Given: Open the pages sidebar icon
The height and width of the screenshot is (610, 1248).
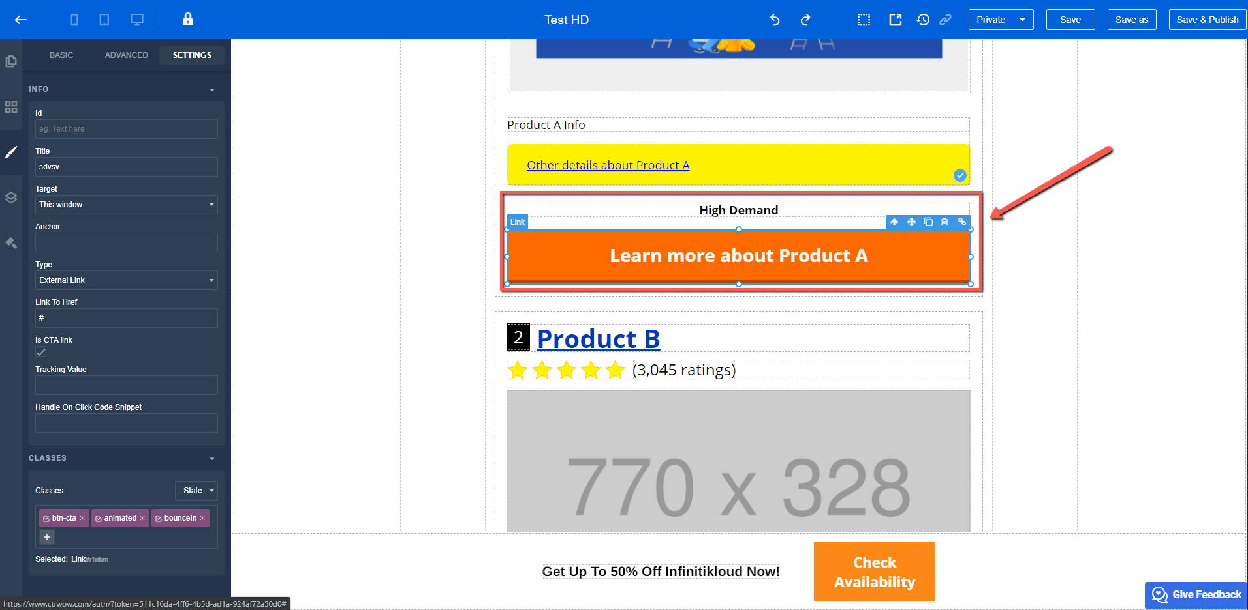Looking at the screenshot, I should click(11, 61).
